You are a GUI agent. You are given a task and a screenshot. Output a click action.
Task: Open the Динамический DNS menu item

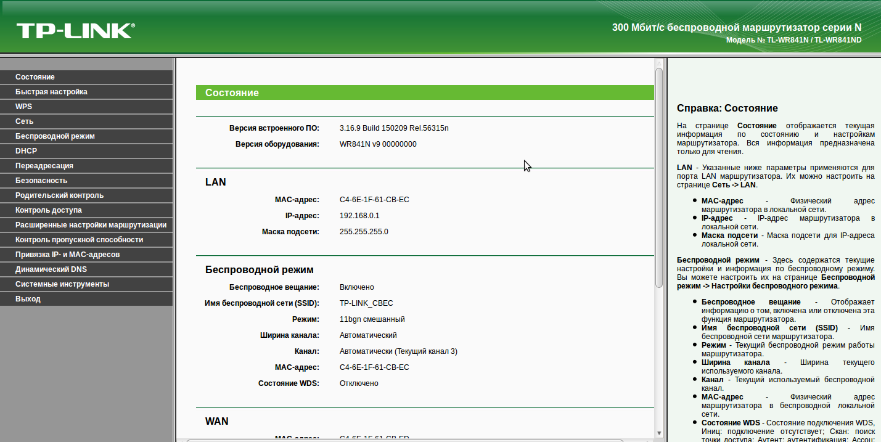[86, 269]
